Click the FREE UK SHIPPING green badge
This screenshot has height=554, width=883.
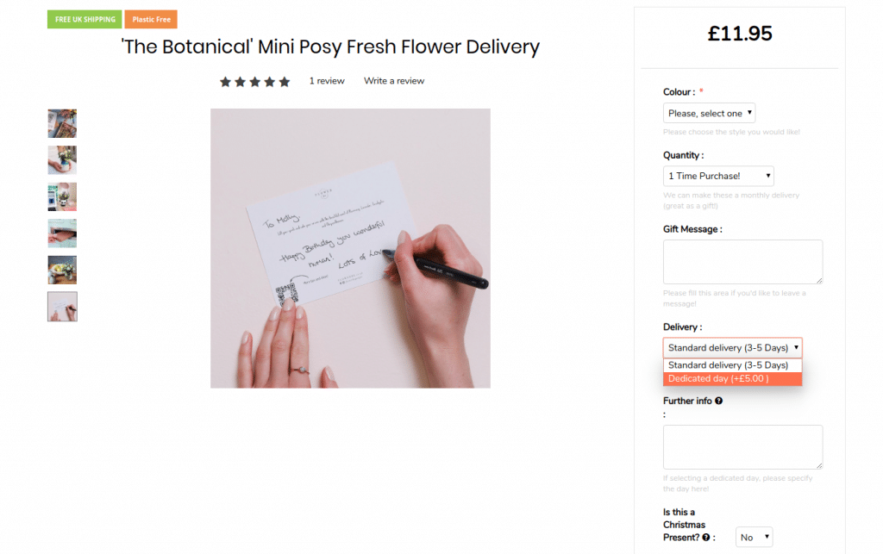click(x=85, y=19)
